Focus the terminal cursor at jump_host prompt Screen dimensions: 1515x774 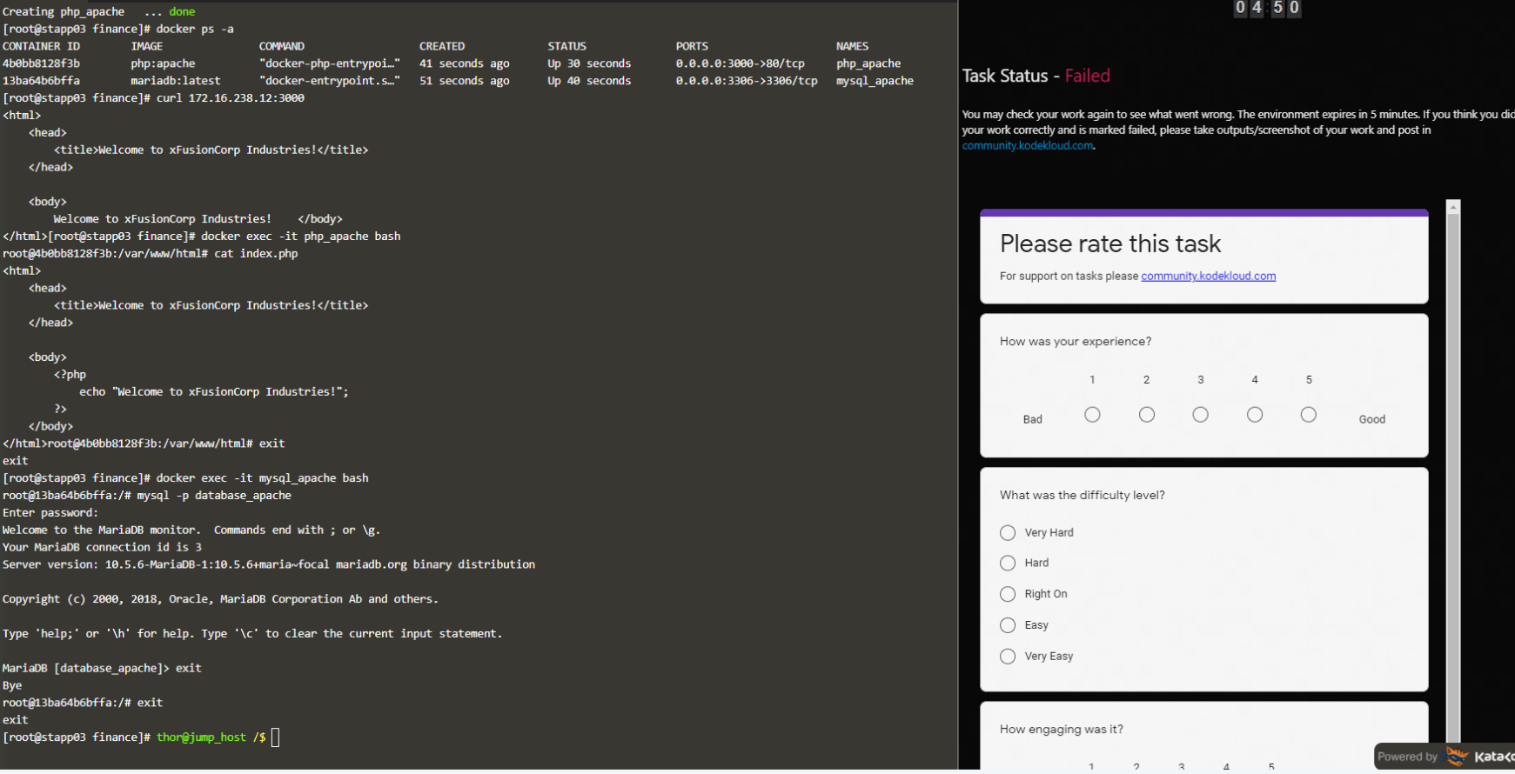[x=276, y=737]
